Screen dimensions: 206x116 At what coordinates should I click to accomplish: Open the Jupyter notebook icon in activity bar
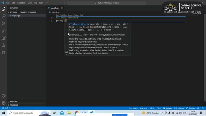(x=4, y=52)
